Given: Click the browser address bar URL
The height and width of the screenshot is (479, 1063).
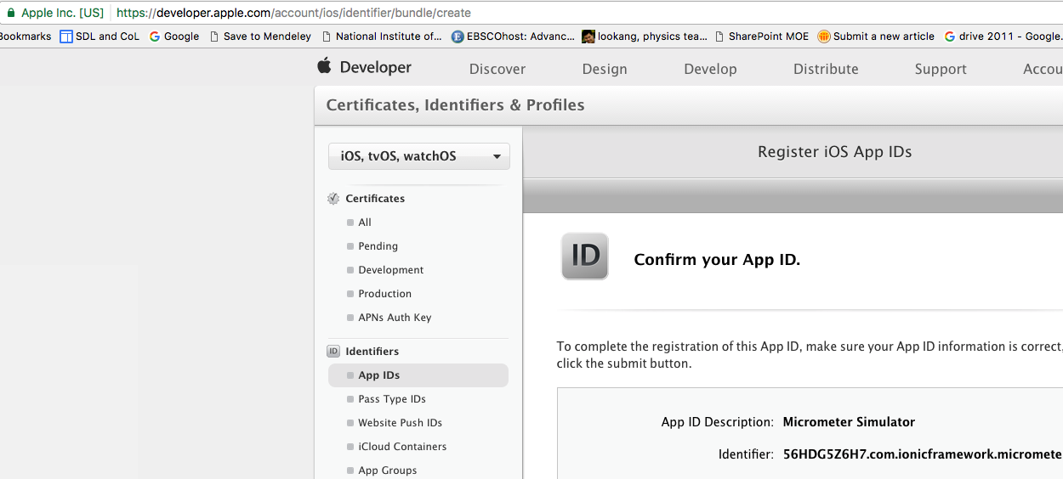Looking at the screenshot, I should 293,13.
